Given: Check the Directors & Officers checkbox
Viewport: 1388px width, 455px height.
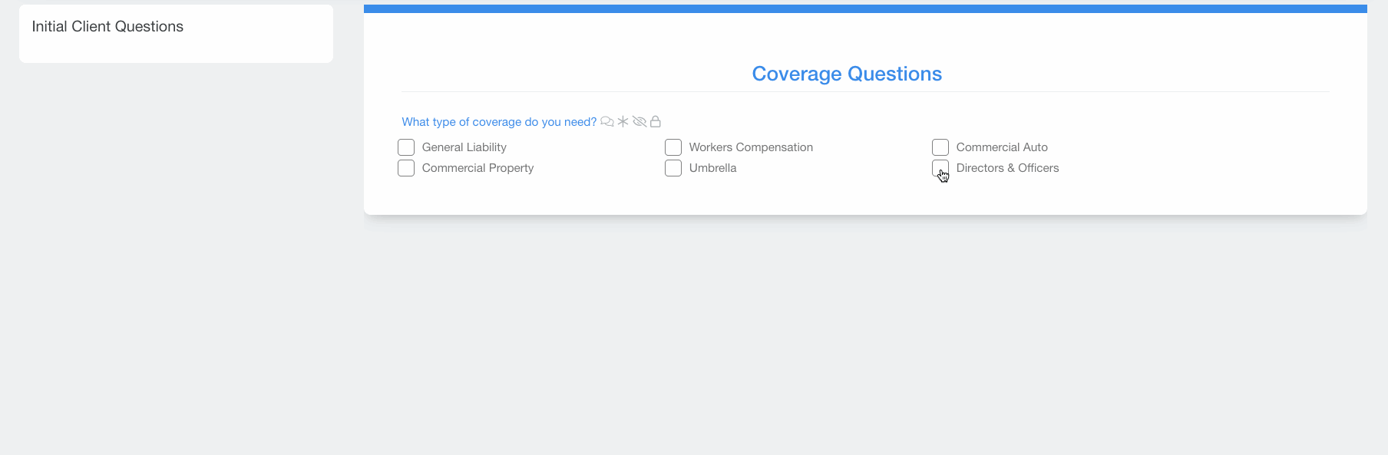Looking at the screenshot, I should [x=940, y=168].
